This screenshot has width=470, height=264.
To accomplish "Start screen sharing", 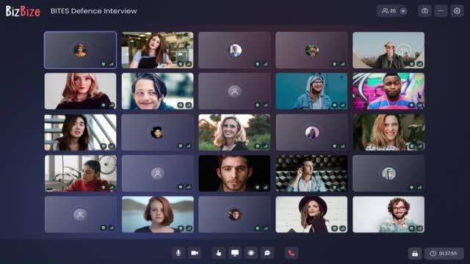I will [x=235, y=253].
